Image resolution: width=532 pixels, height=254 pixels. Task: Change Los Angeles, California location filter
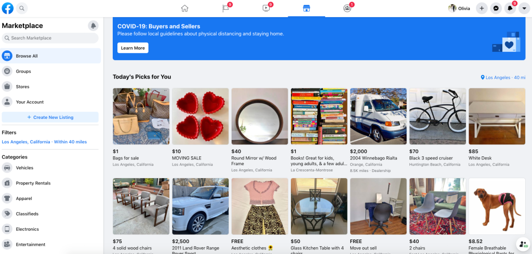(x=44, y=142)
